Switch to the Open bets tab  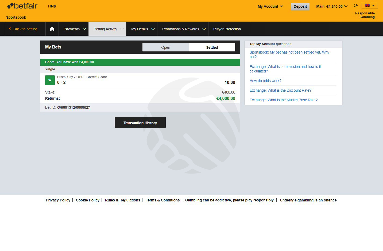[x=166, y=47]
